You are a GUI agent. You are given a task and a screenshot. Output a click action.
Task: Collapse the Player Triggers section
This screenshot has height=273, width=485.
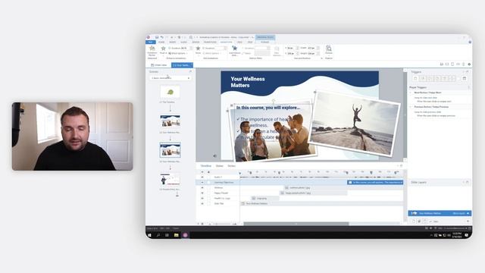tap(468, 87)
